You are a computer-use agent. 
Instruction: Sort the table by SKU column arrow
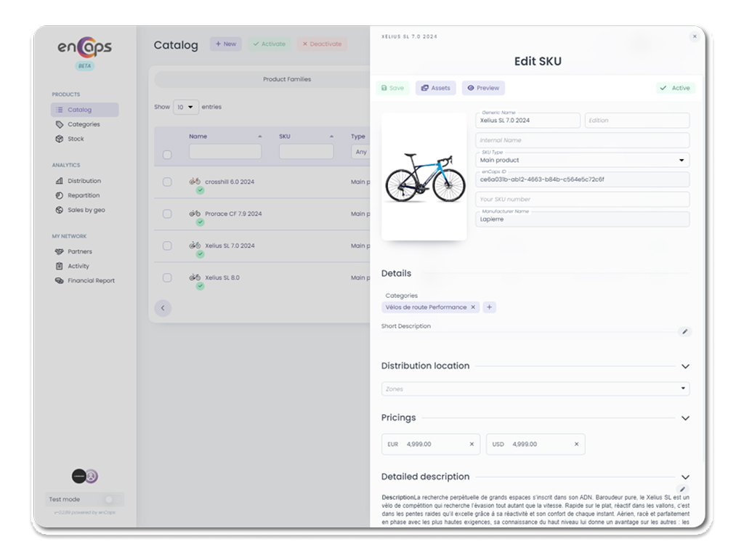point(331,137)
